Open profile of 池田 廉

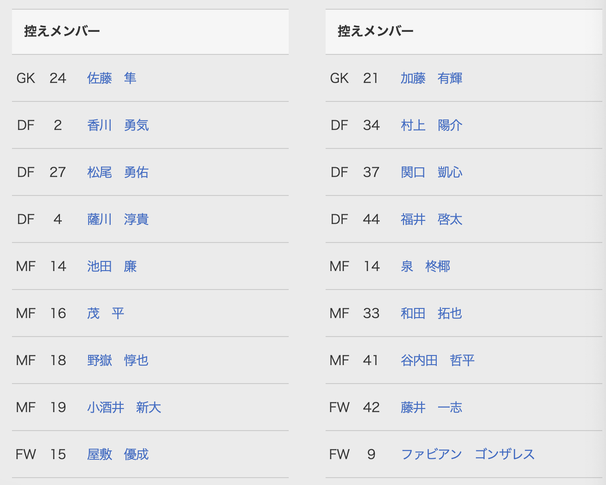pyautogui.click(x=112, y=266)
